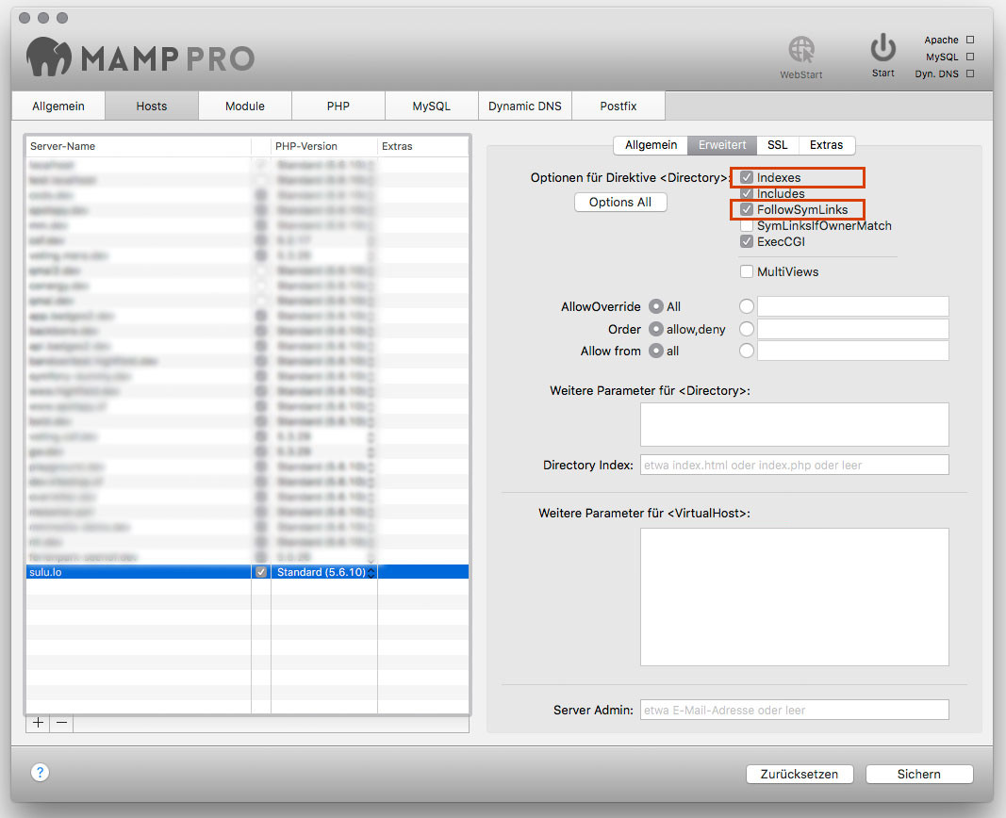Toggle the Includes checkbox
The image size is (1006, 818).
coord(746,193)
